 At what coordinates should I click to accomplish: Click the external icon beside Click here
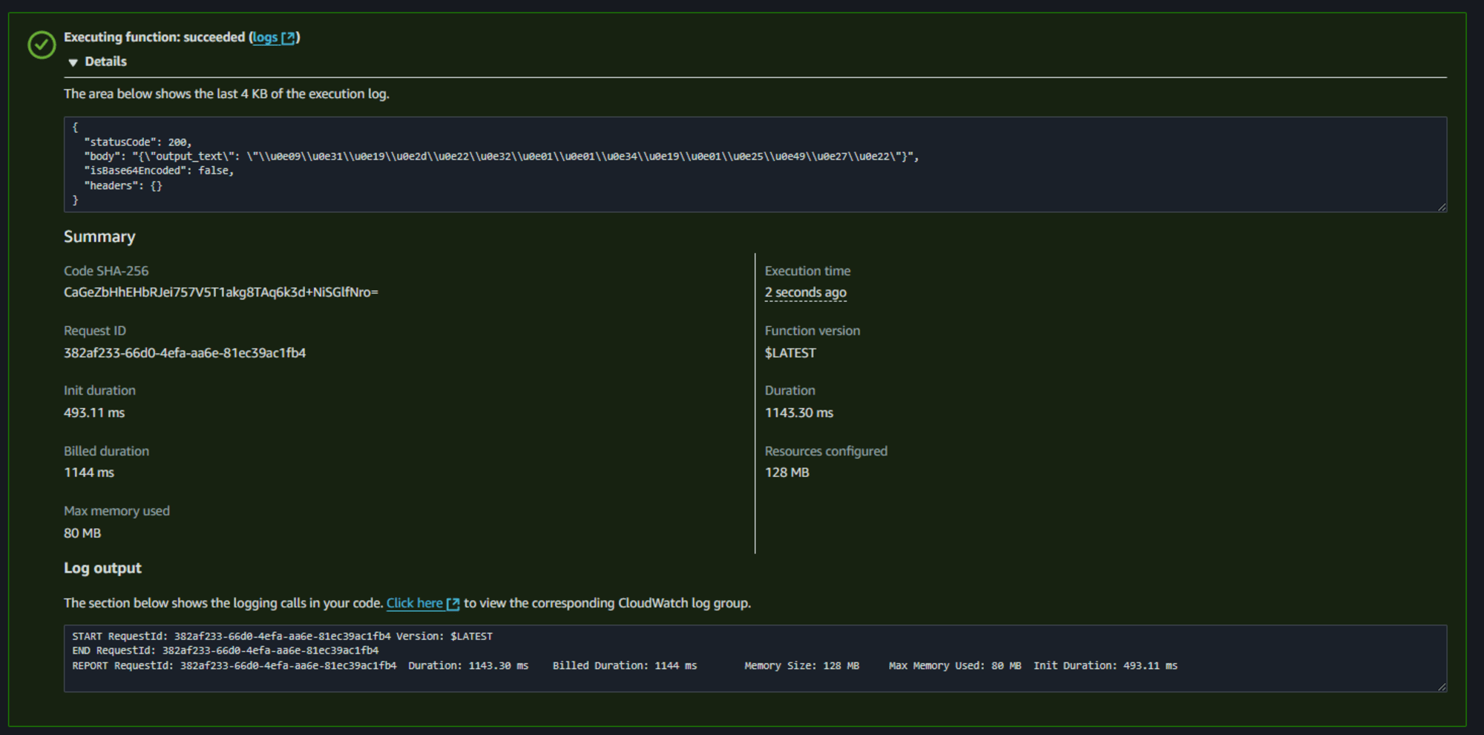click(453, 604)
